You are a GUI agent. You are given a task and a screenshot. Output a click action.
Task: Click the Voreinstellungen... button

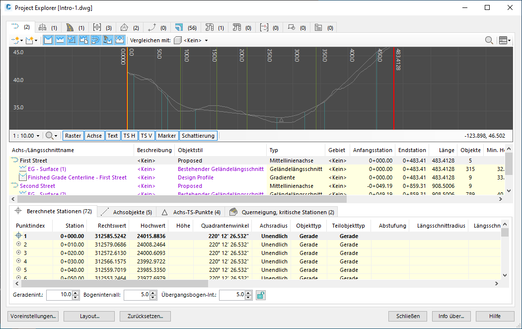[33, 316]
